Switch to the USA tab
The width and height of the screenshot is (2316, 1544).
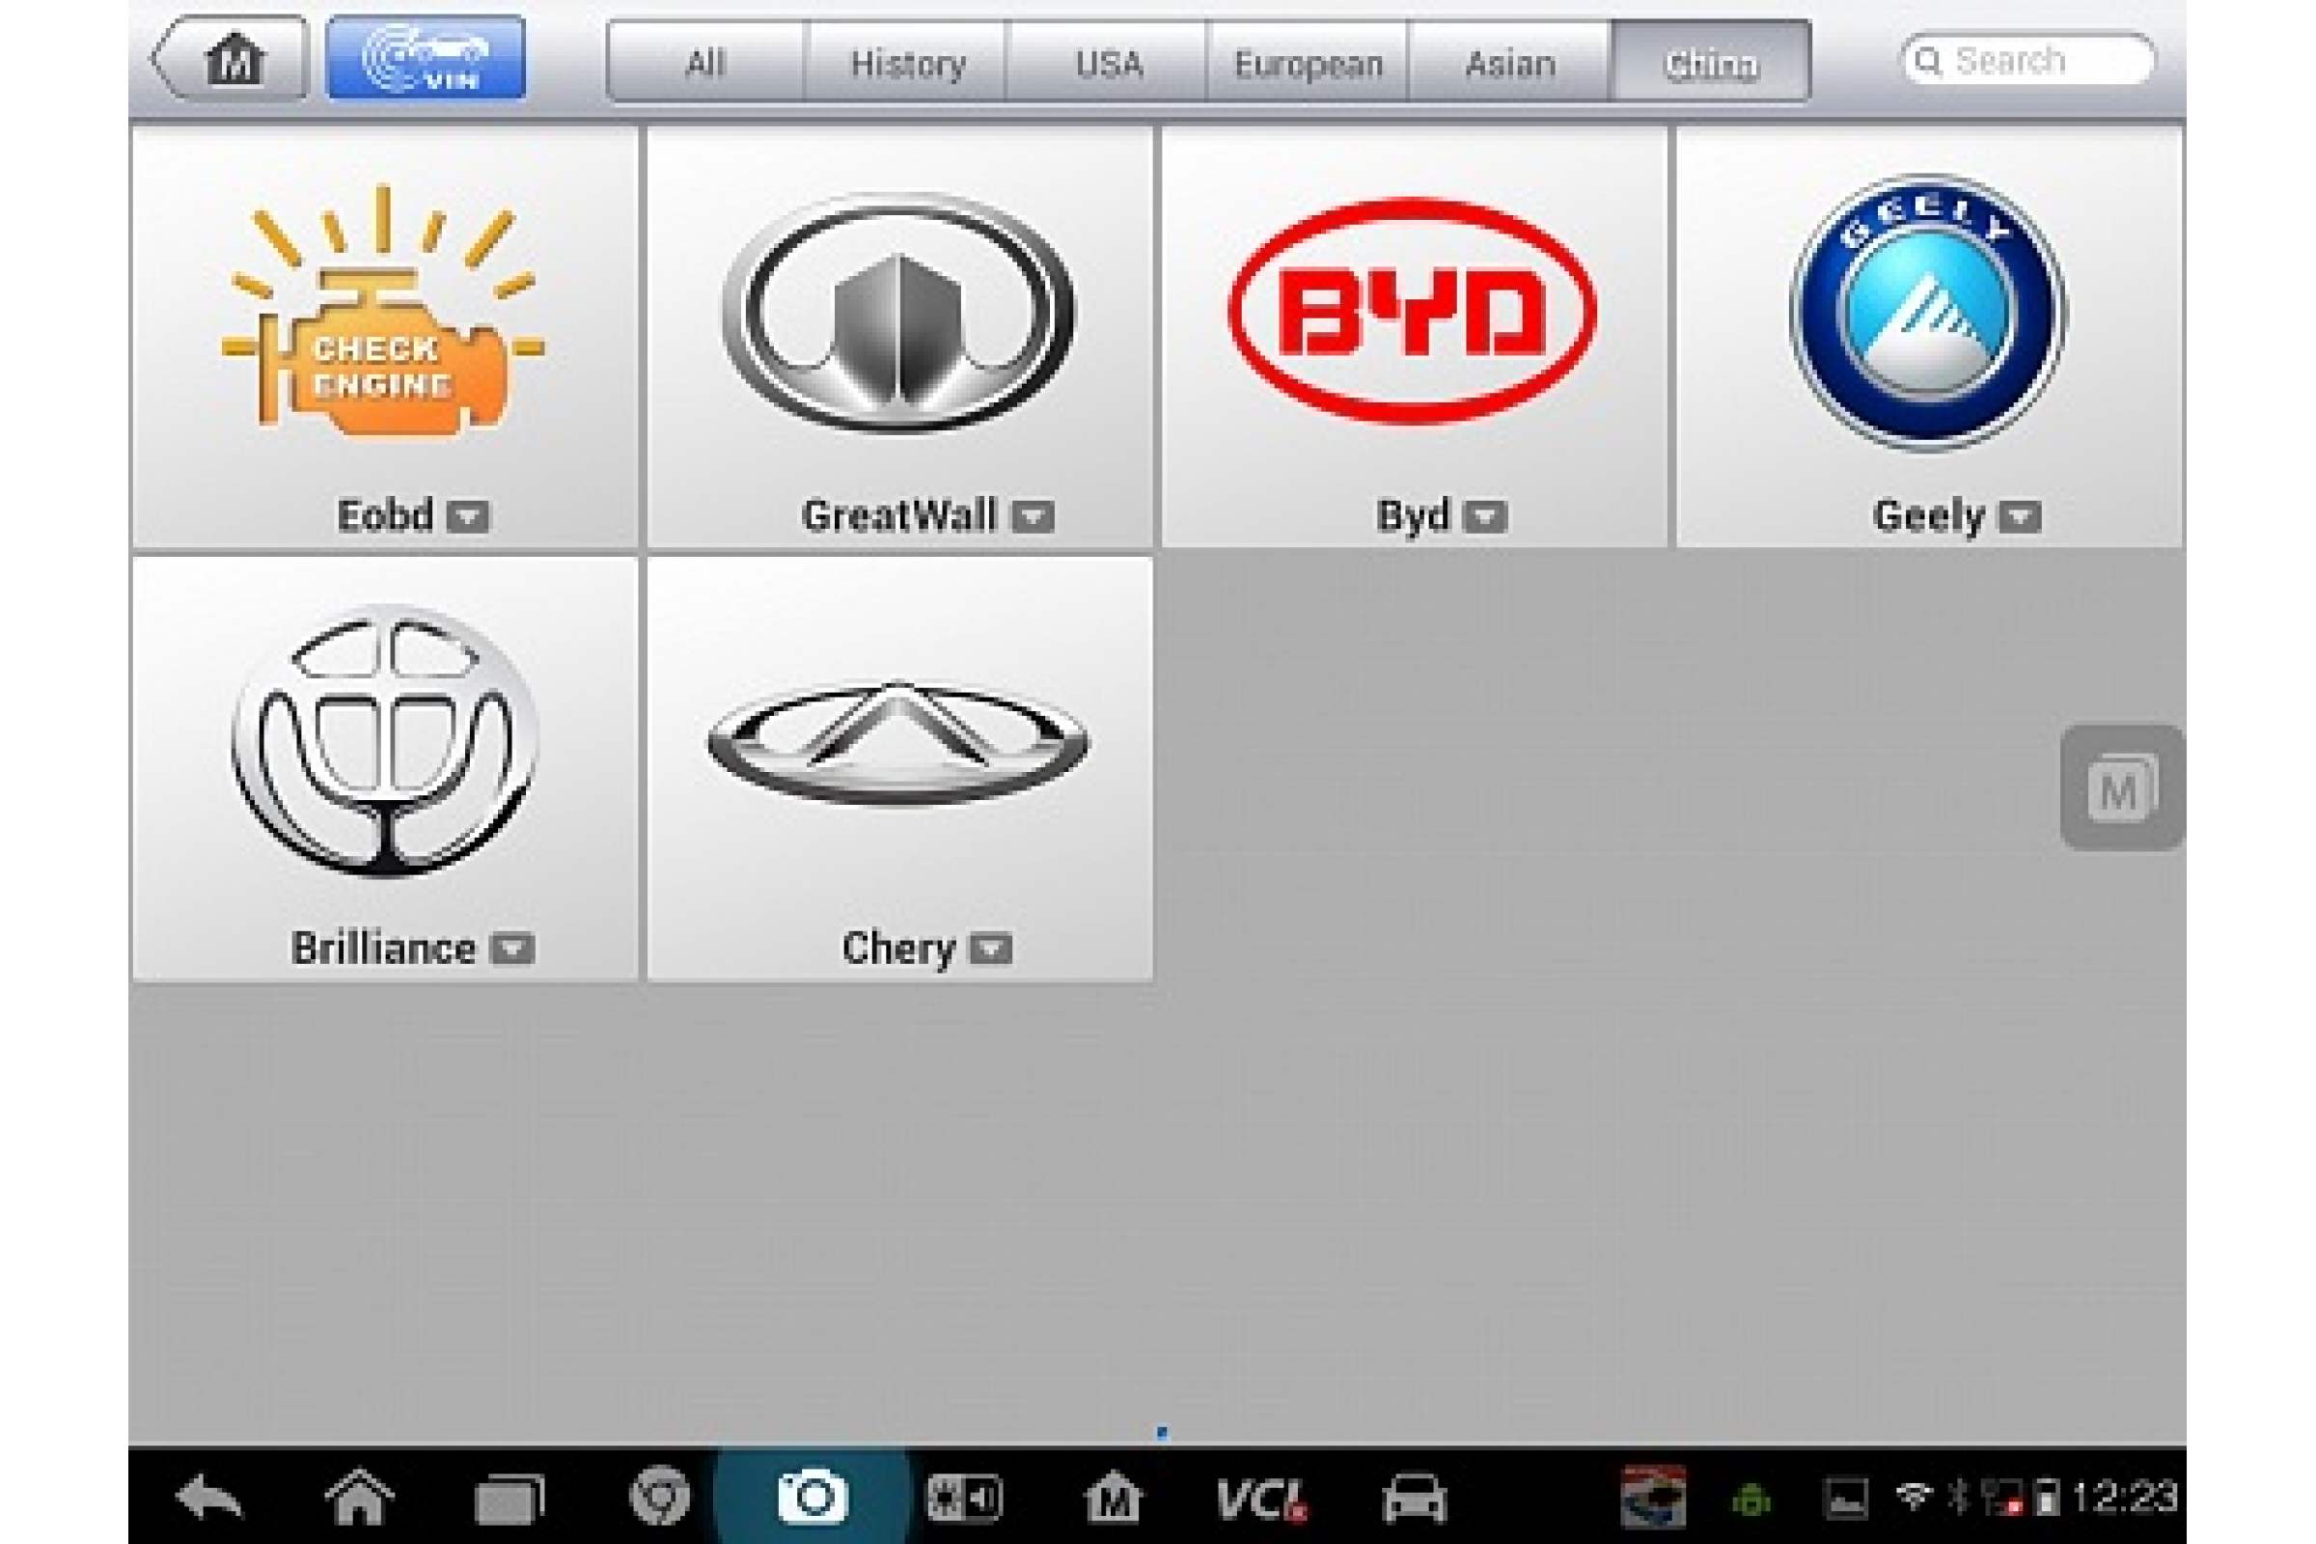(1109, 63)
